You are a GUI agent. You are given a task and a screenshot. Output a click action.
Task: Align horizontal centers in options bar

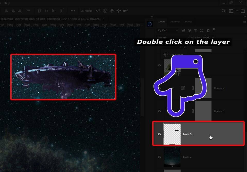point(13,11)
